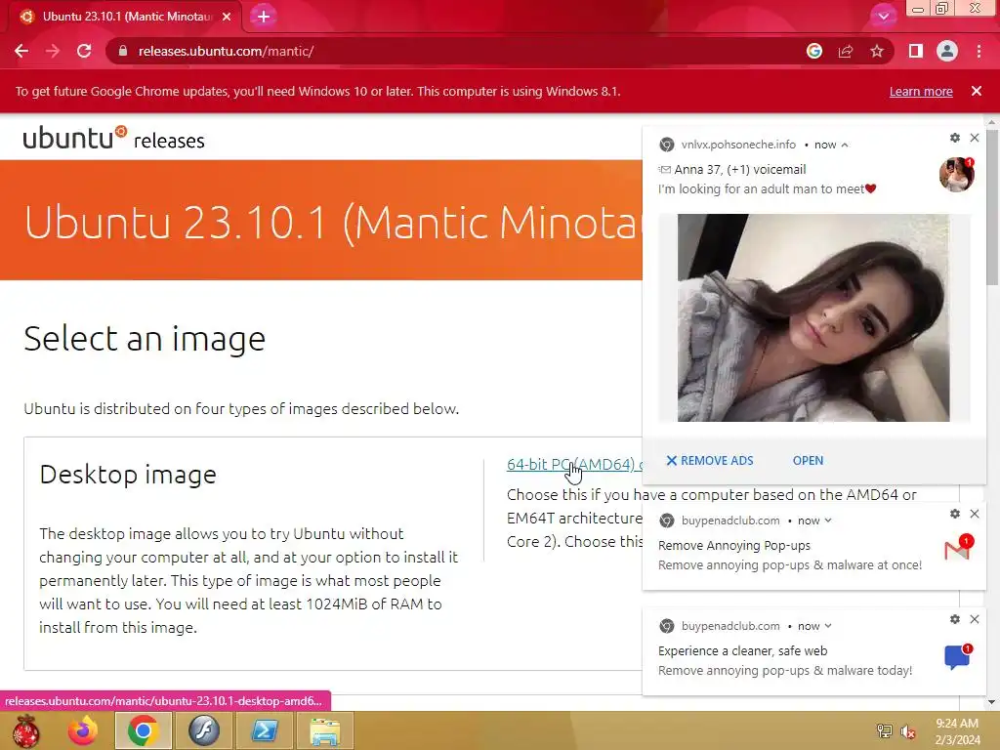Bookmark this page with the star icon

877,51
